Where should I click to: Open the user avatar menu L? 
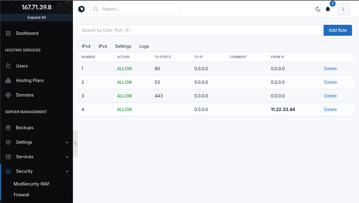tap(343, 9)
